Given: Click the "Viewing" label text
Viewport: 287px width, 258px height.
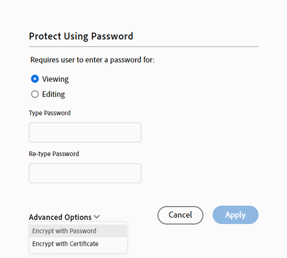Looking at the screenshot, I should [55, 79].
